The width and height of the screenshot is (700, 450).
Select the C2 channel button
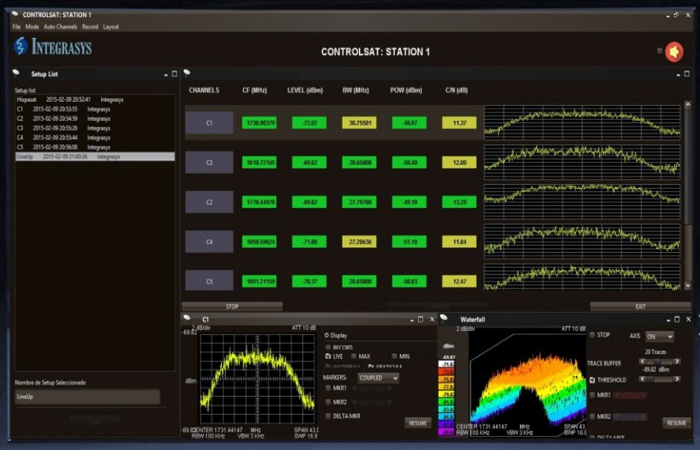click(210, 202)
